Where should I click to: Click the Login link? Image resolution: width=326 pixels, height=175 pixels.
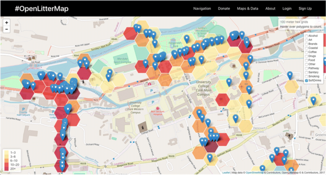pyautogui.click(x=287, y=8)
